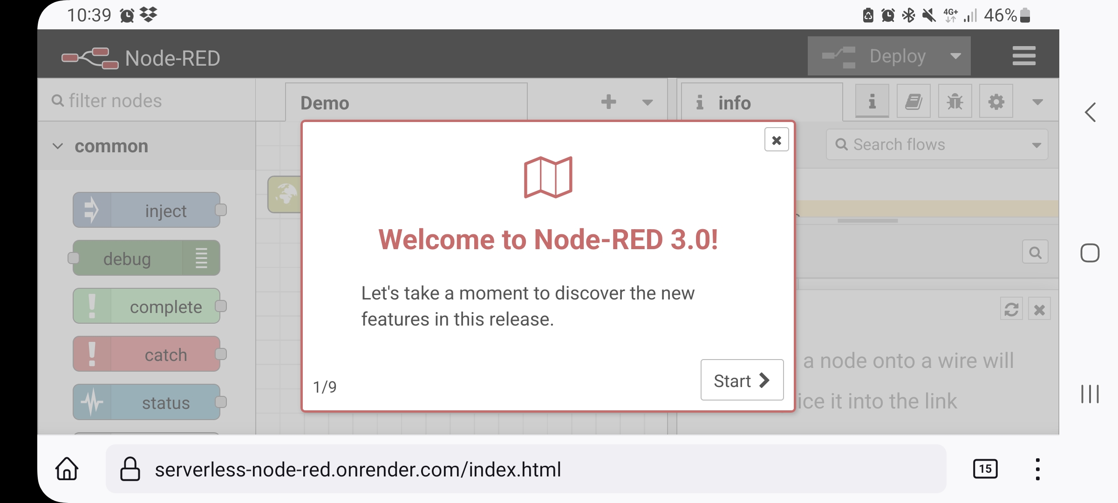Screen dimensions: 1118x503
Task: Add a new flow tab with plus
Action: coord(608,102)
